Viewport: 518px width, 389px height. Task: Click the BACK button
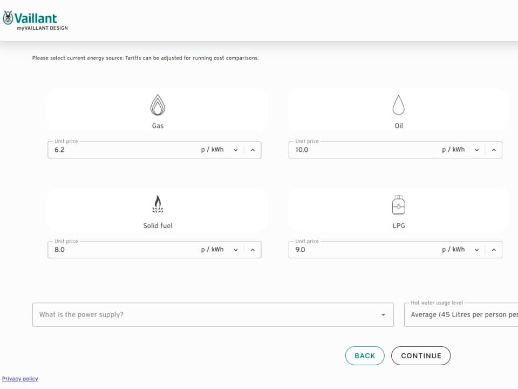pyautogui.click(x=365, y=356)
